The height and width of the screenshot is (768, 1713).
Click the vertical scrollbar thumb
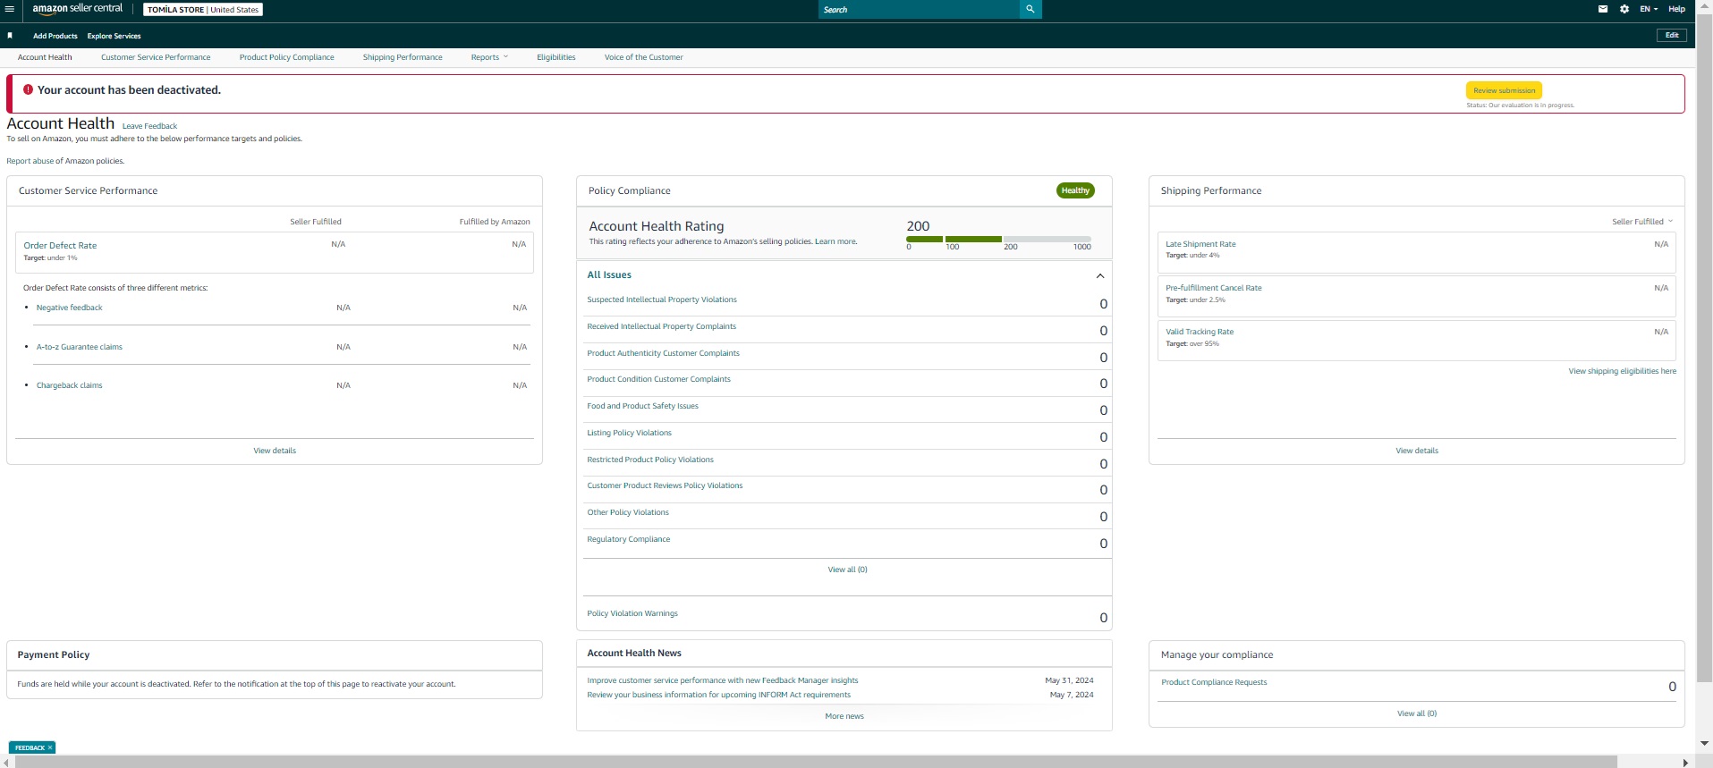pyautogui.click(x=1704, y=349)
